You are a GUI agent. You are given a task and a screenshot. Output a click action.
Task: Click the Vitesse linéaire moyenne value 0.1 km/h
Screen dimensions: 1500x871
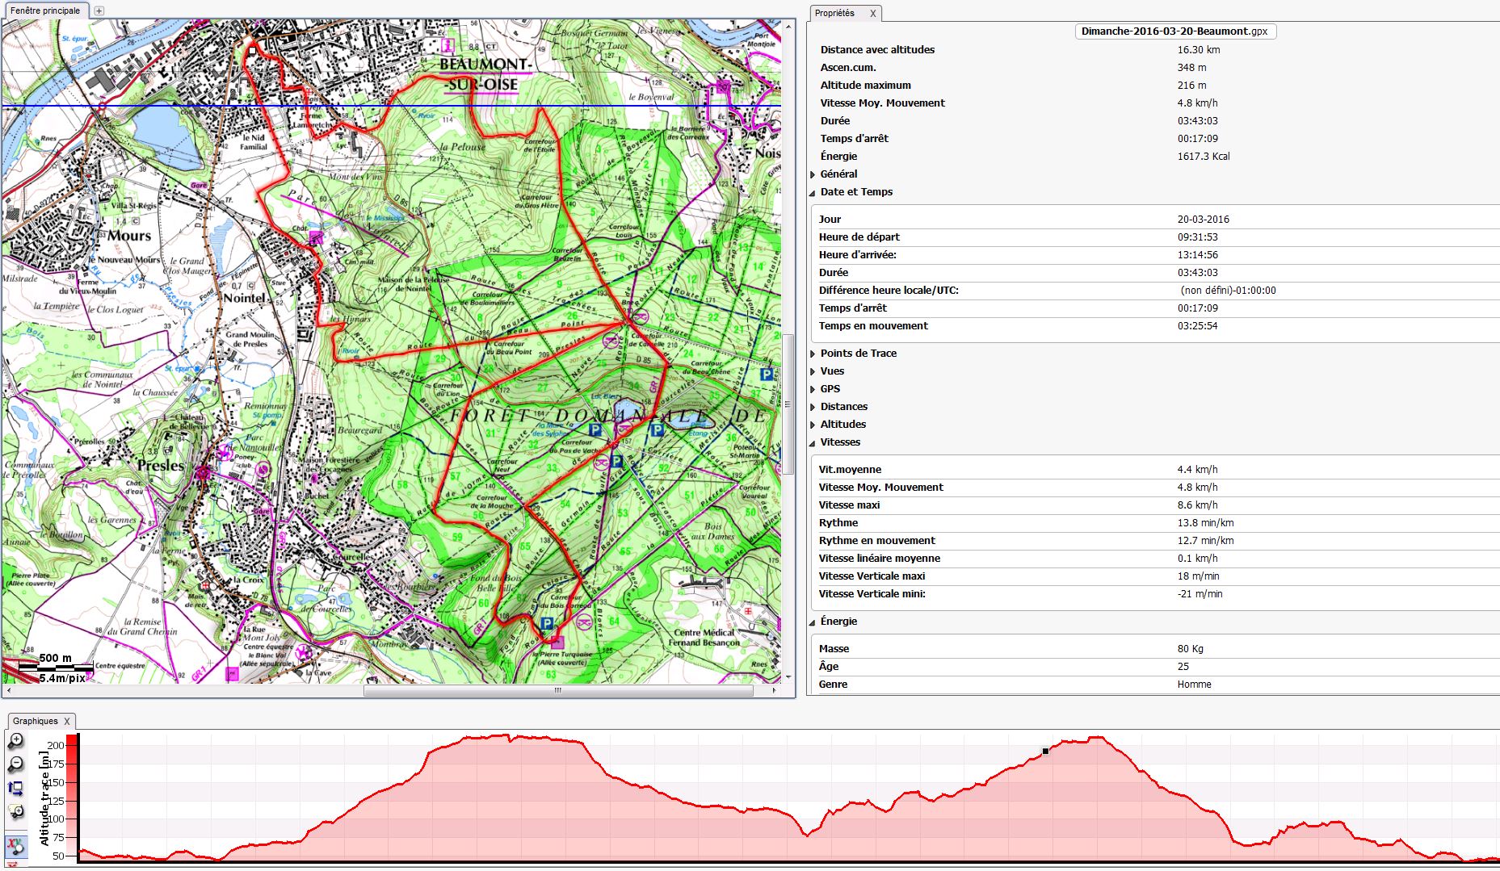pos(1197,558)
